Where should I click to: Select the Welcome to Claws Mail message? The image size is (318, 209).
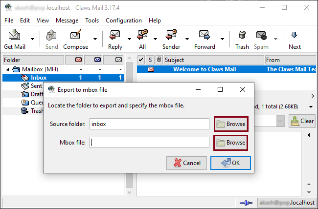pos(227,69)
